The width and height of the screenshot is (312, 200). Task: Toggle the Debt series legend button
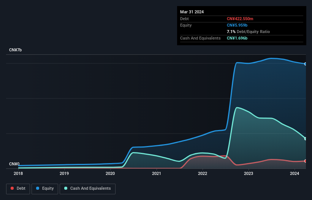tap(18, 189)
